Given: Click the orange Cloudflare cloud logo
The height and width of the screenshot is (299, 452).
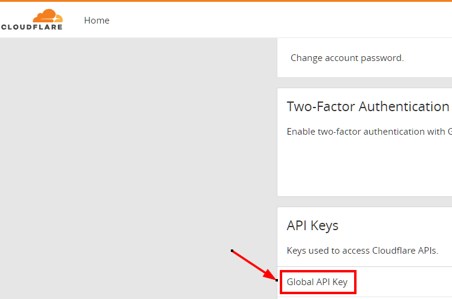Looking at the screenshot, I should pyautogui.click(x=48, y=16).
